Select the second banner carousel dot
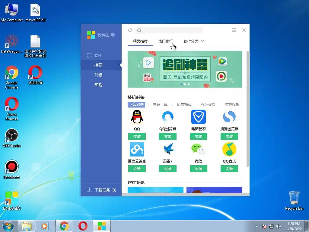The width and height of the screenshot is (309, 232). pyautogui.click(x=185, y=84)
